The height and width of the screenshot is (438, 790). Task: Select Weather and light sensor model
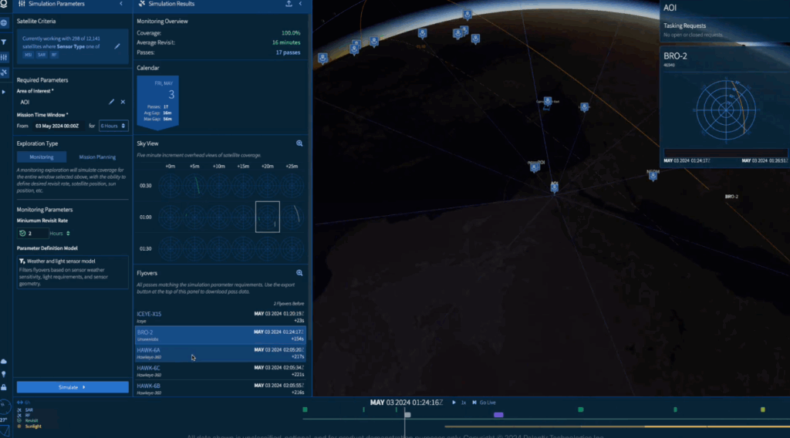point(73,272)
